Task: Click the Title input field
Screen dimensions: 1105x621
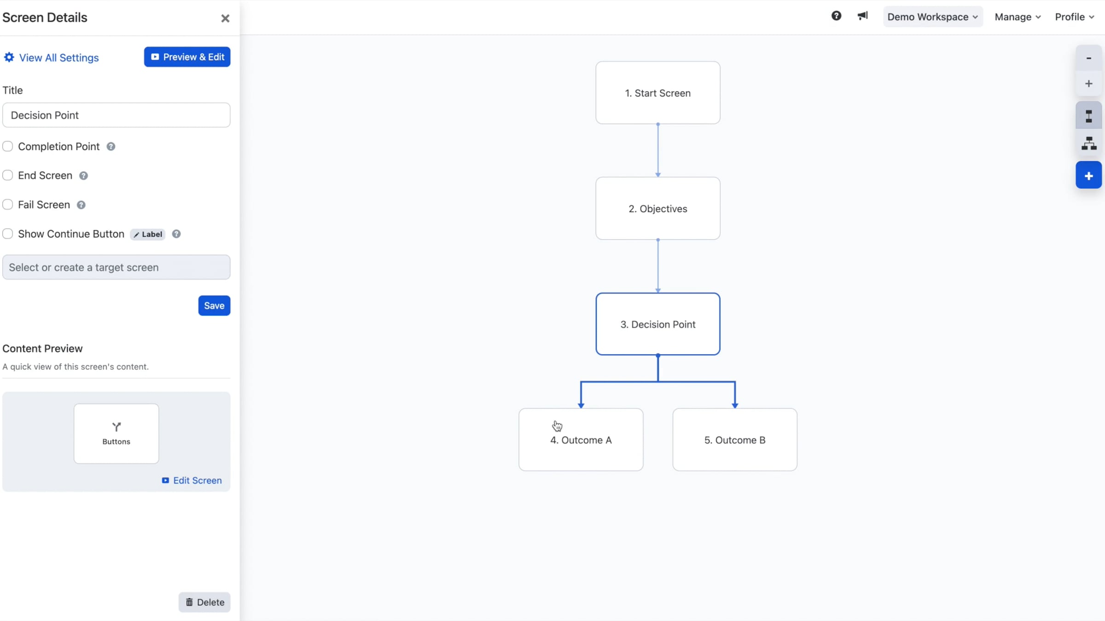Action: (x=116, y=115)
